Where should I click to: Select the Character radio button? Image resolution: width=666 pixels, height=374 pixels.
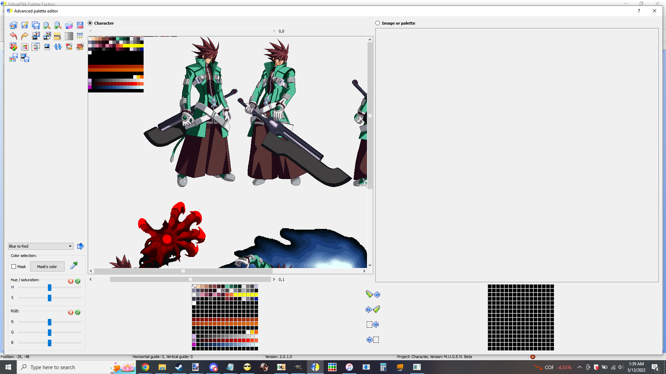(x=90, y=23)
